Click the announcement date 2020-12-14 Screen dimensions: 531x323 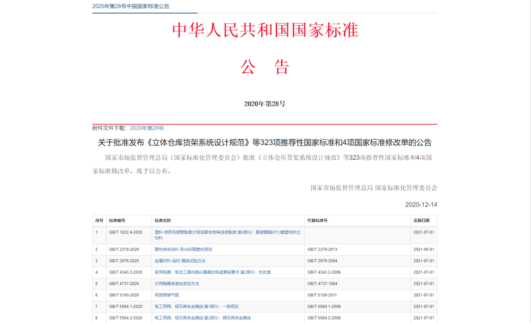click(421, 205)
